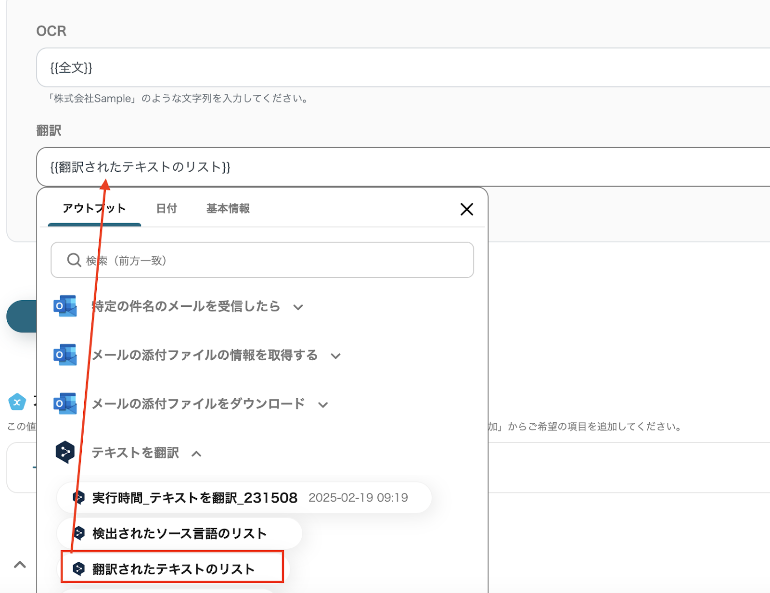The image size is (770, 593).
Task: Click Outlook icon beside 特定の件名のメールを受信したら
Action: click(x=65, y=306)
